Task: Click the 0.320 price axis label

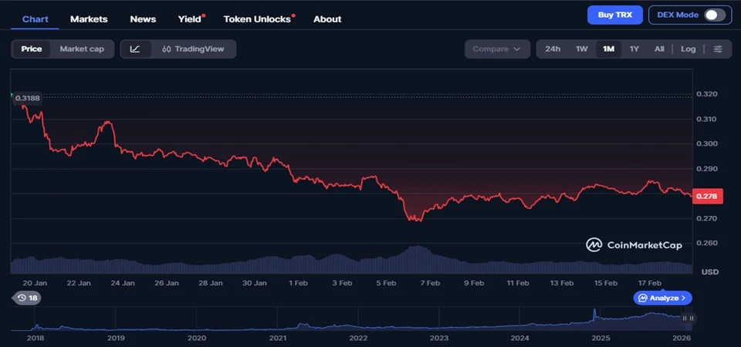Action: pyautogui.click(x=708, y=94)
